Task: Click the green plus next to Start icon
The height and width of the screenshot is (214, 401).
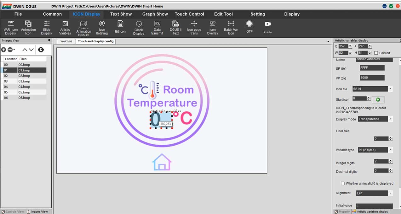Action: 378,99
